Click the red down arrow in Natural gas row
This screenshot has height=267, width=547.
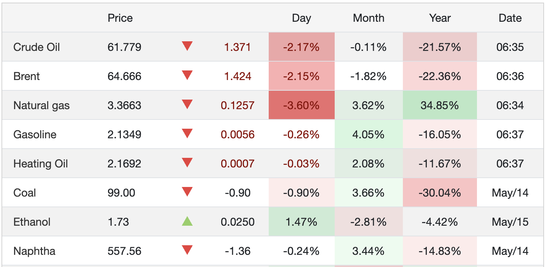[187, 105]
